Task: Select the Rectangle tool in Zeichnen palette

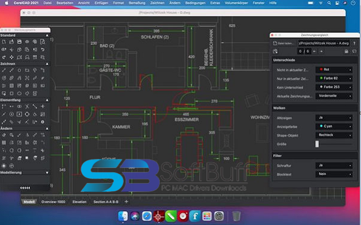Action: [x=27, y=70]
